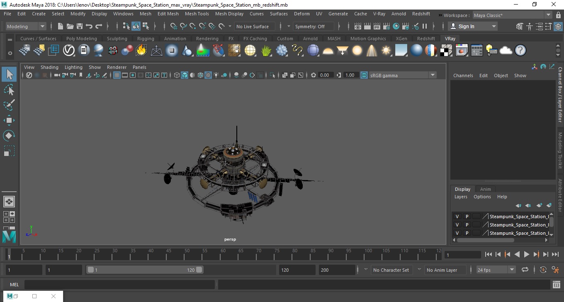The height and width of the screenshot is (302, 564).
Task: Create V-Ray dome light shelf icon
Action: (328, 51)
